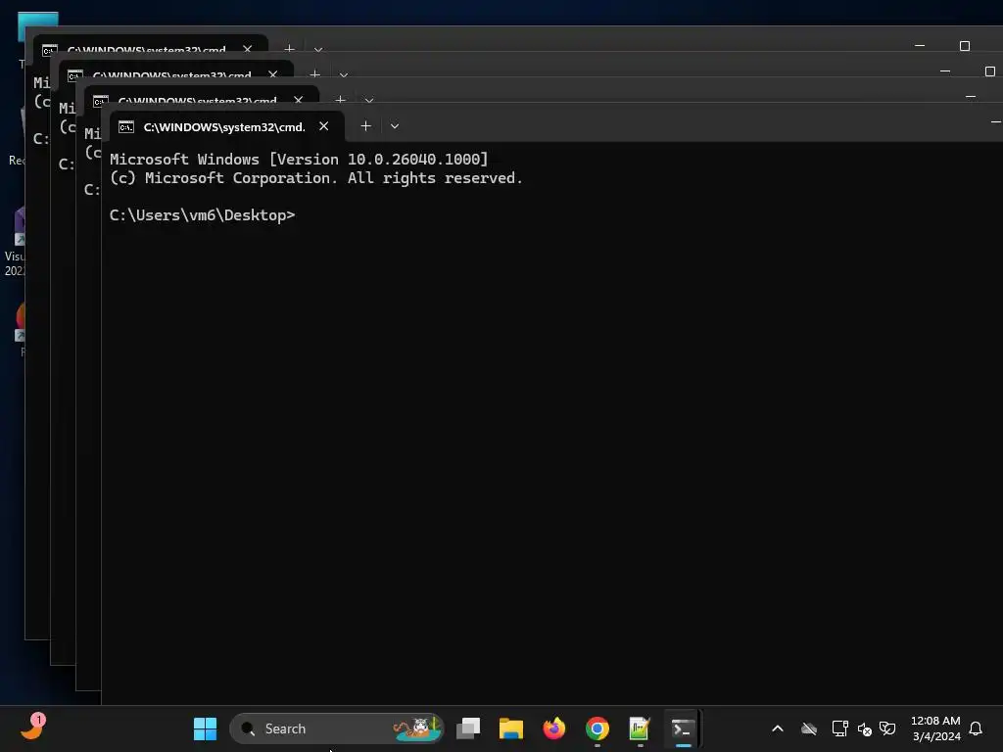The image size is (1003, 752).
Task: Close the tab of the third terminal window
Action: 273,74
